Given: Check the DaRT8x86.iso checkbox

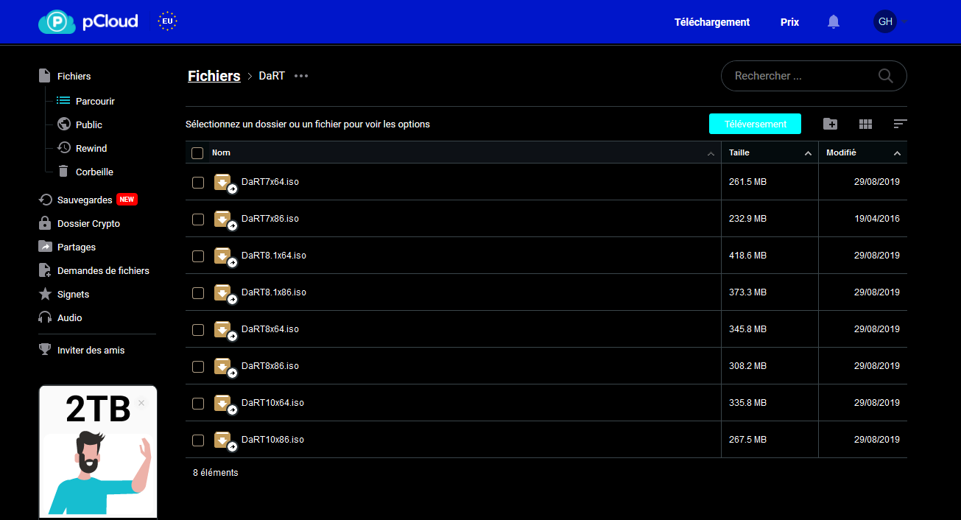Looking at the screenshot, I should pyautogui.click(x=198, y=367).
